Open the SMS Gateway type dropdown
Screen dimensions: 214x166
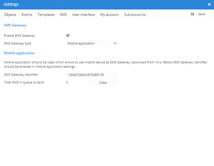[x=92, y=43]
